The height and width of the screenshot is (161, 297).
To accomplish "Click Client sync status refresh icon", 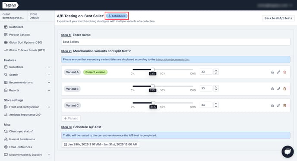I will click(x=6, y=131).
